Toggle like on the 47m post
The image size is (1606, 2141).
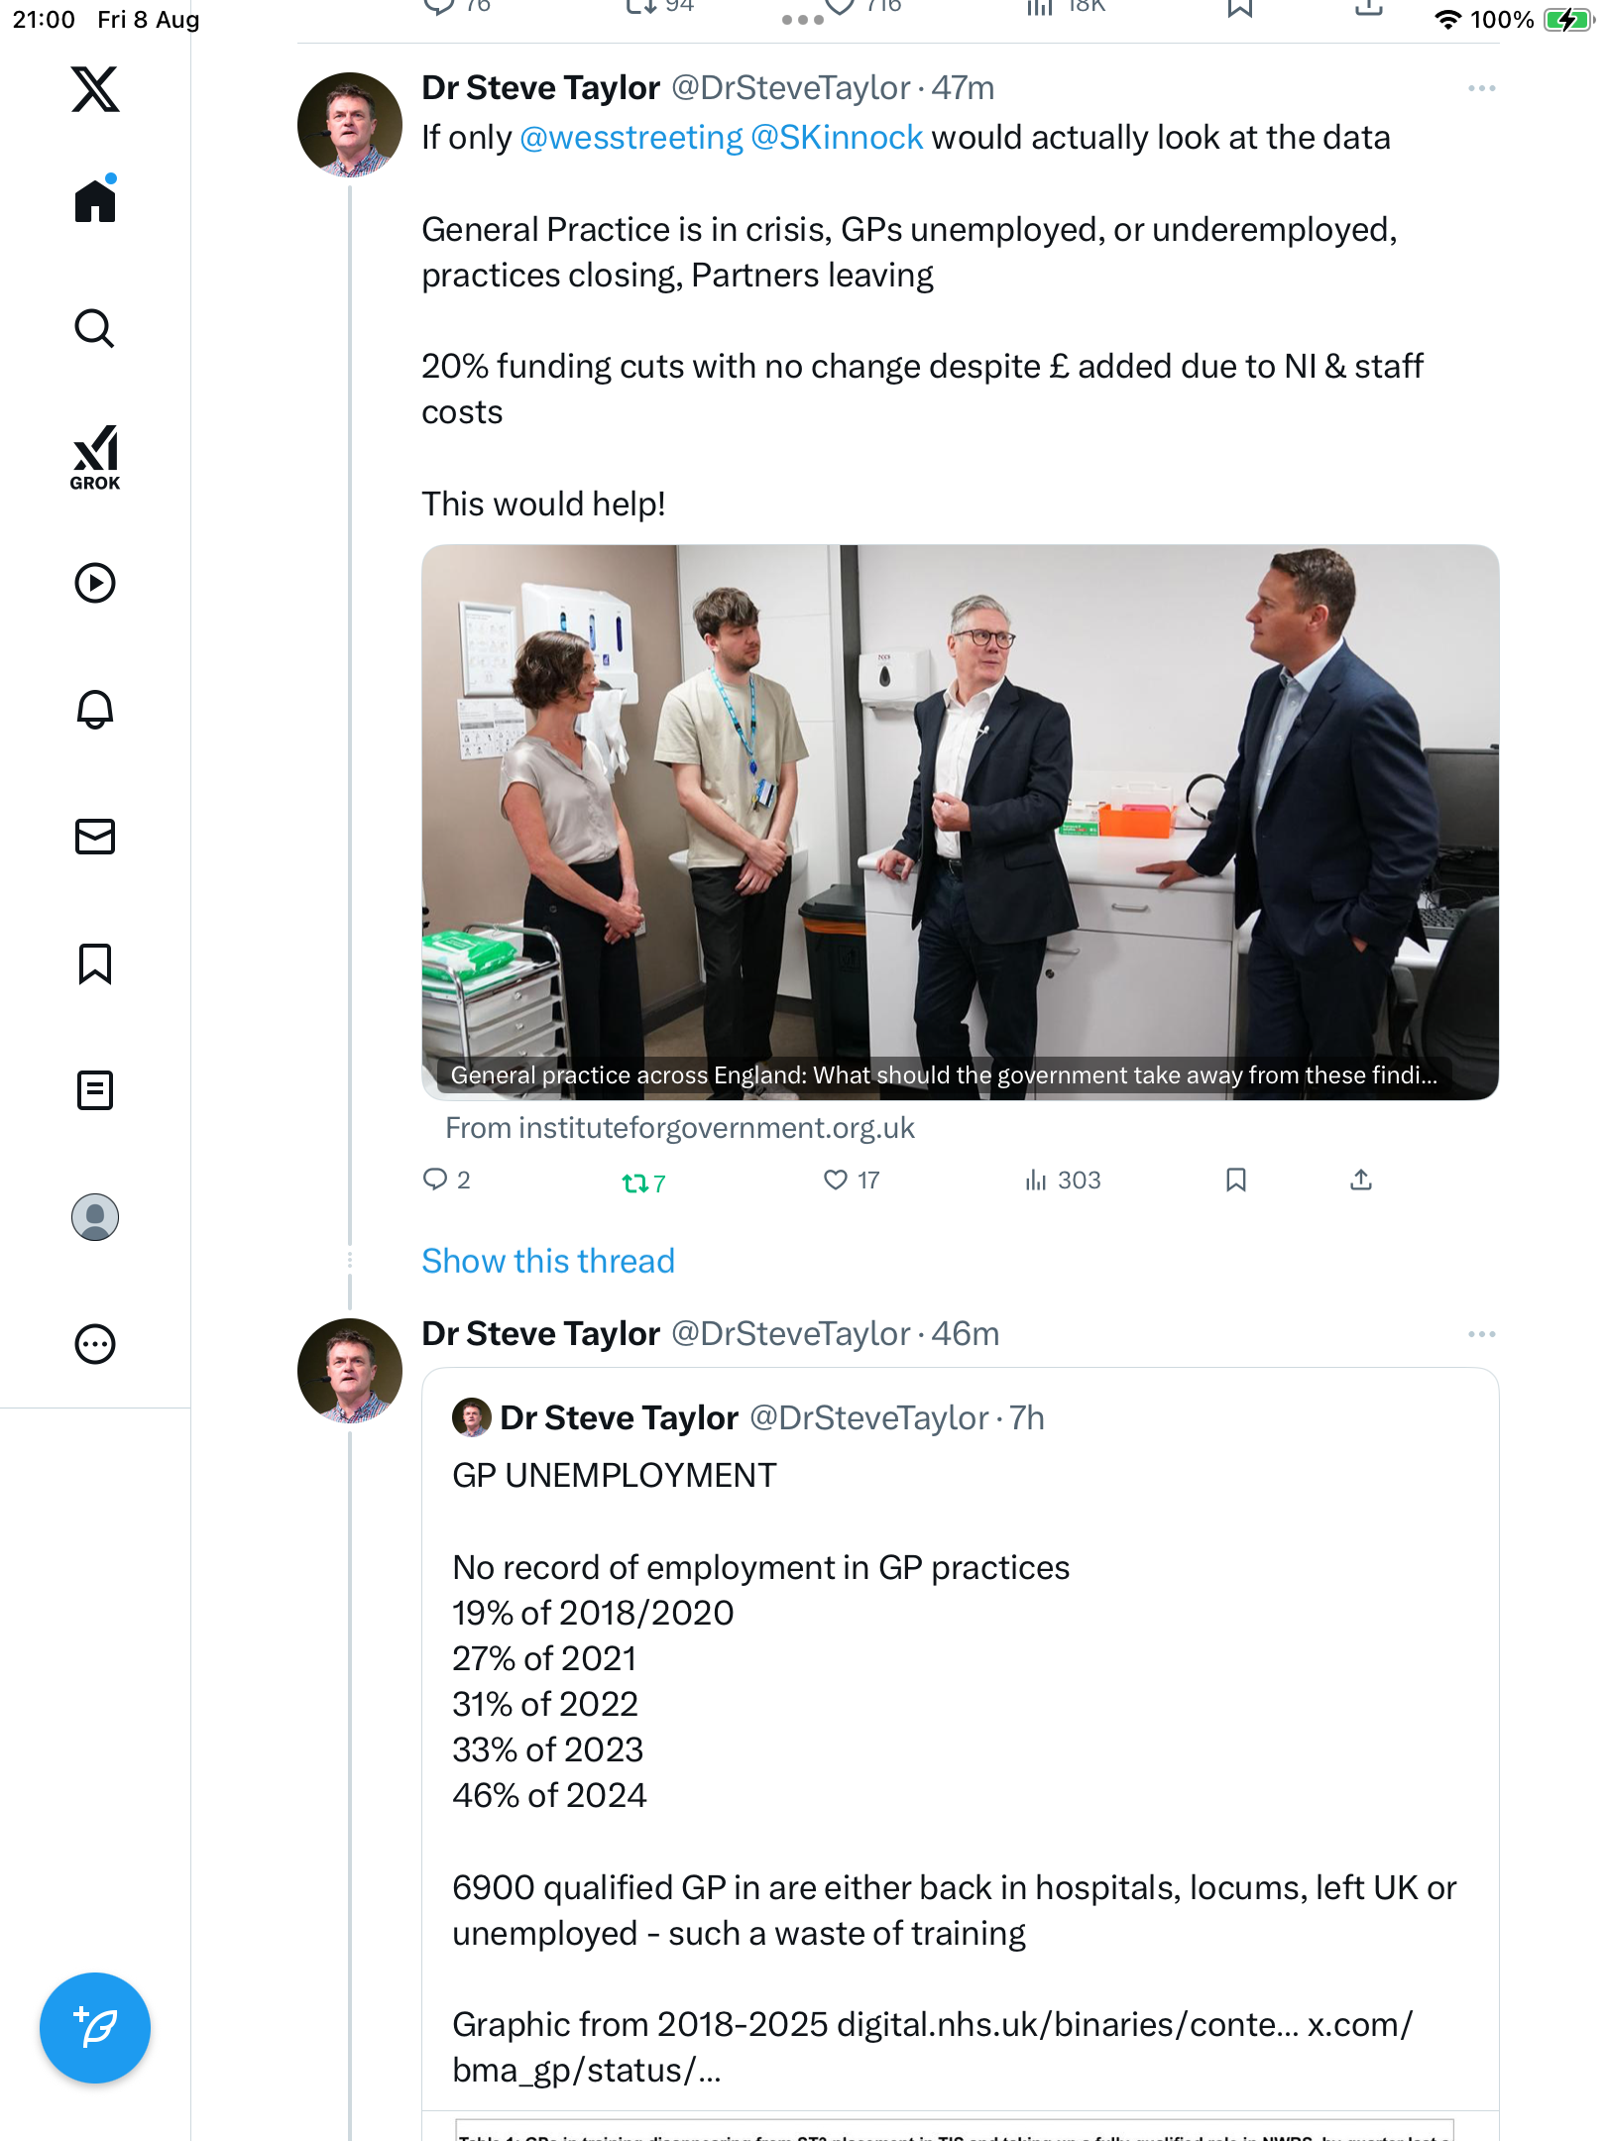(x=836, y=1180)
